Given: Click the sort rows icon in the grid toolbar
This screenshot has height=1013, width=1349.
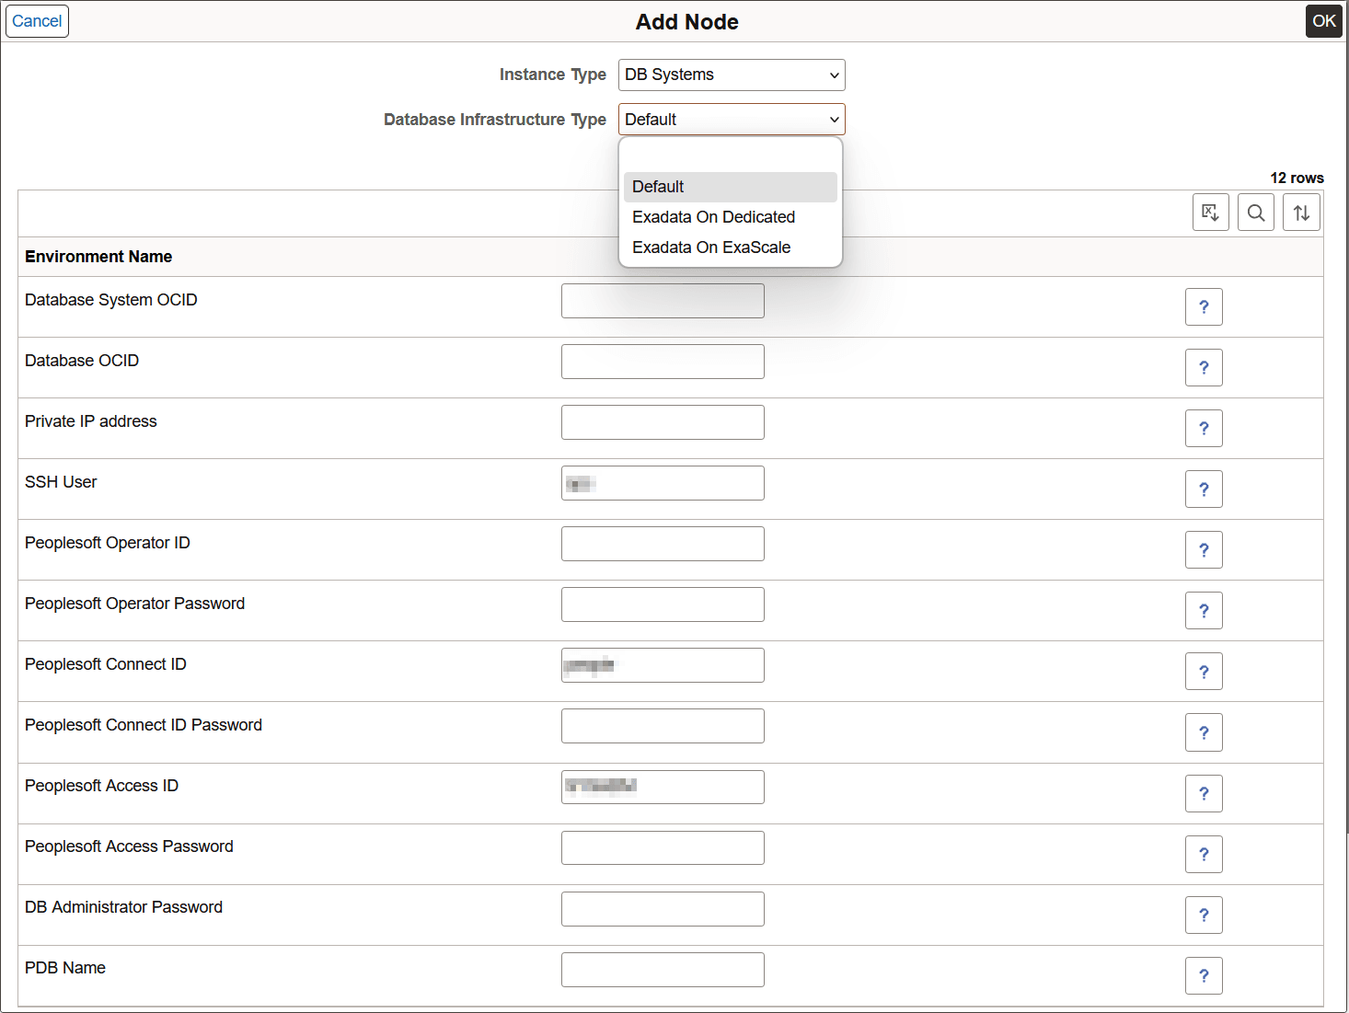Looking at the screenshot, I should pyautogui.click(x=1301, y=212).
